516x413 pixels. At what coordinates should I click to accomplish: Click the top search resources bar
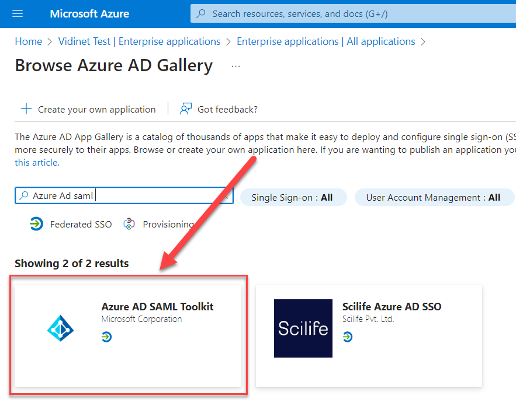351,13
